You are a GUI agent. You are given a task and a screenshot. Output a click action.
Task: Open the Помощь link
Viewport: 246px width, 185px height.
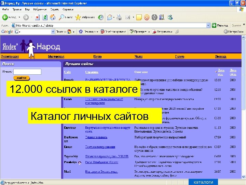tap(221, 57)
